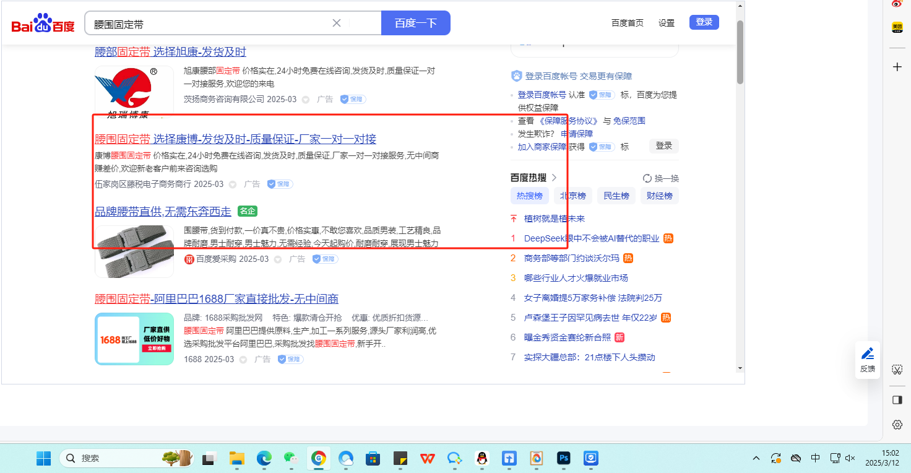Toggle the browser sidebar panel icon
The width and height of the screenshot is (911, 473).
[x=897, y=400]
